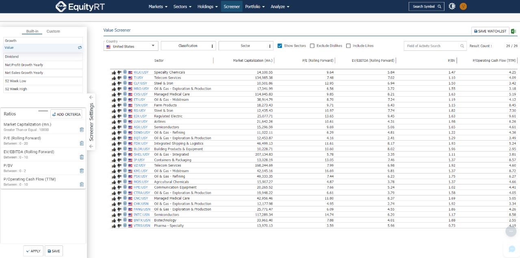Screen dimensions: 520x258
Task: Switch to the Custom tab
Action: [53, 31]
